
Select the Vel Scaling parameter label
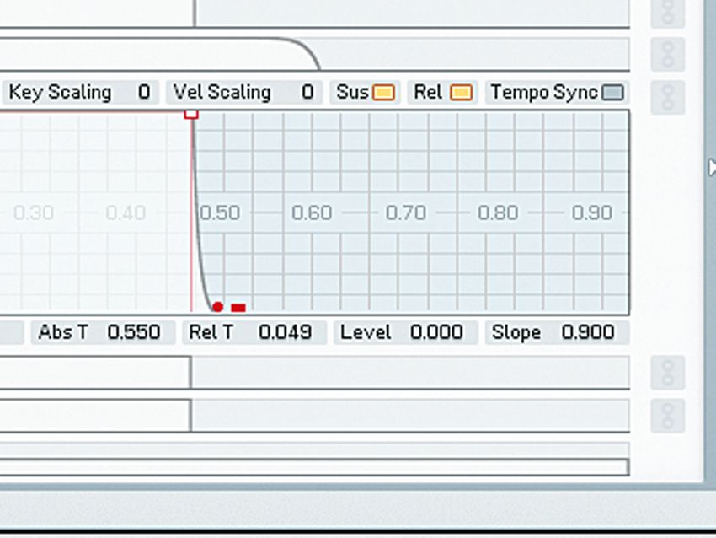tap(221, 92)
